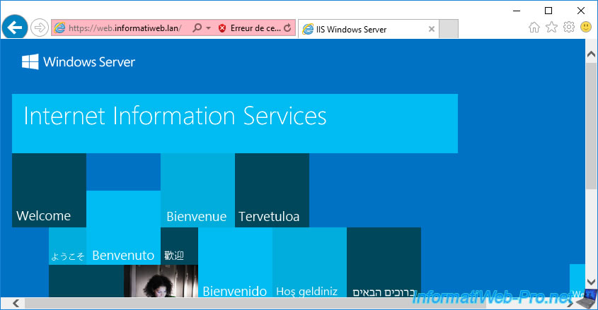Click the greyed Forward arrow button
Screen dimensions: 598x310
point(40,28)
